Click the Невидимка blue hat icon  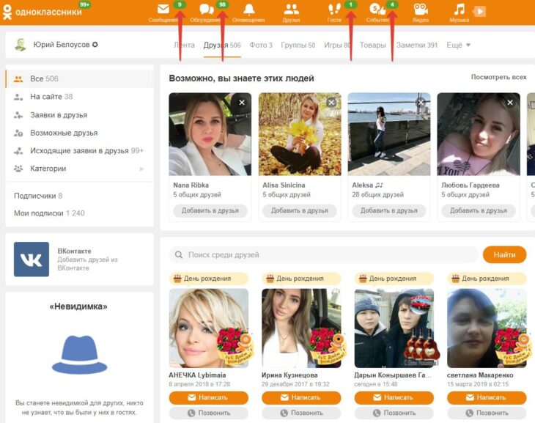point(79,355)
